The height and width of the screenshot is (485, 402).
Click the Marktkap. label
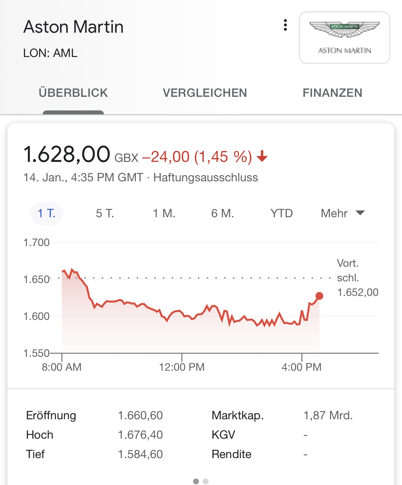point(237,415)
